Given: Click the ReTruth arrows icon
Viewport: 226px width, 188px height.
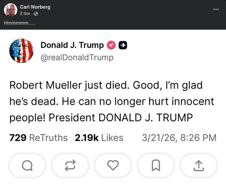Looking at the screenshot, I should (x=70, y=165).
